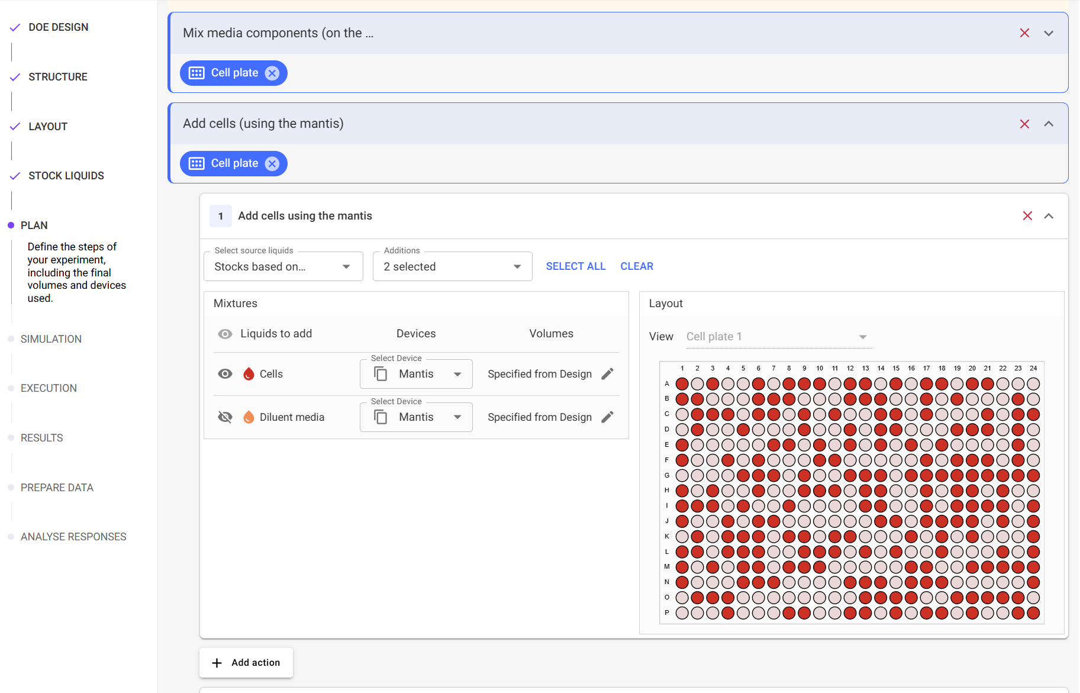Click the CLEAR link next to Select All
The height and width of the screenshot is (693, 1080).
click(x=637, y=266)
